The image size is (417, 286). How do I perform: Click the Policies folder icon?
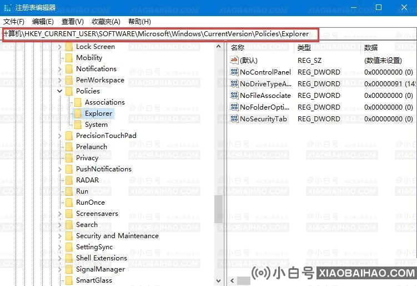pyautogui.click(x=69, y=91)
